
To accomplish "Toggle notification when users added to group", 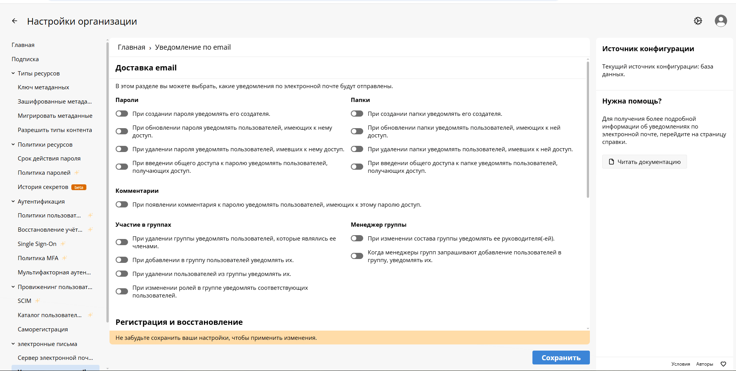I will point(122,260).
